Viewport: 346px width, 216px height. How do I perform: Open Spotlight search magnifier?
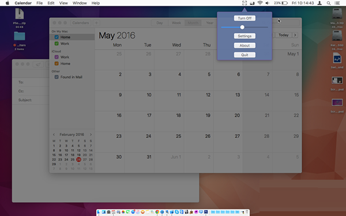click(x=329, y=3)
